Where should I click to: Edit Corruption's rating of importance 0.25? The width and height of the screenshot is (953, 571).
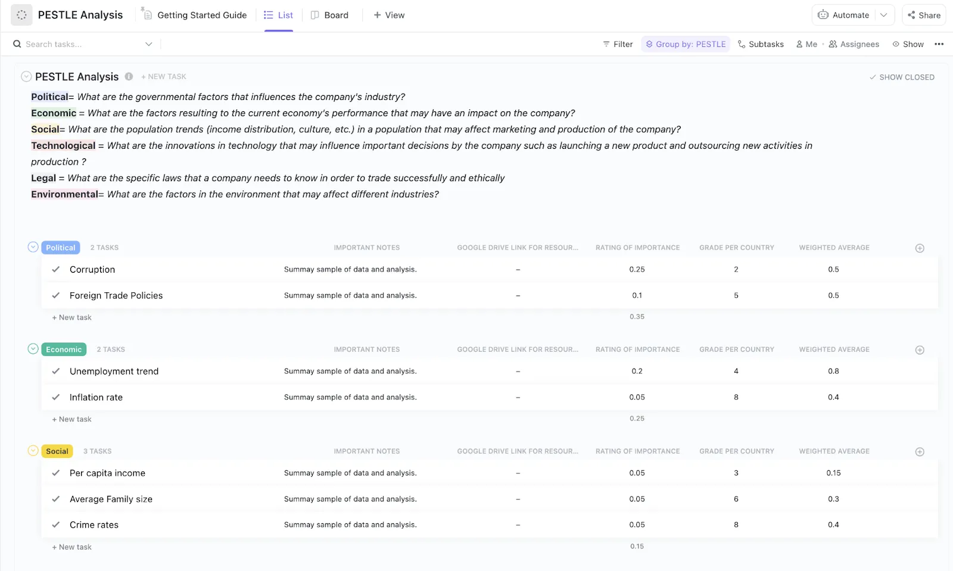click(x=637, y=270)
